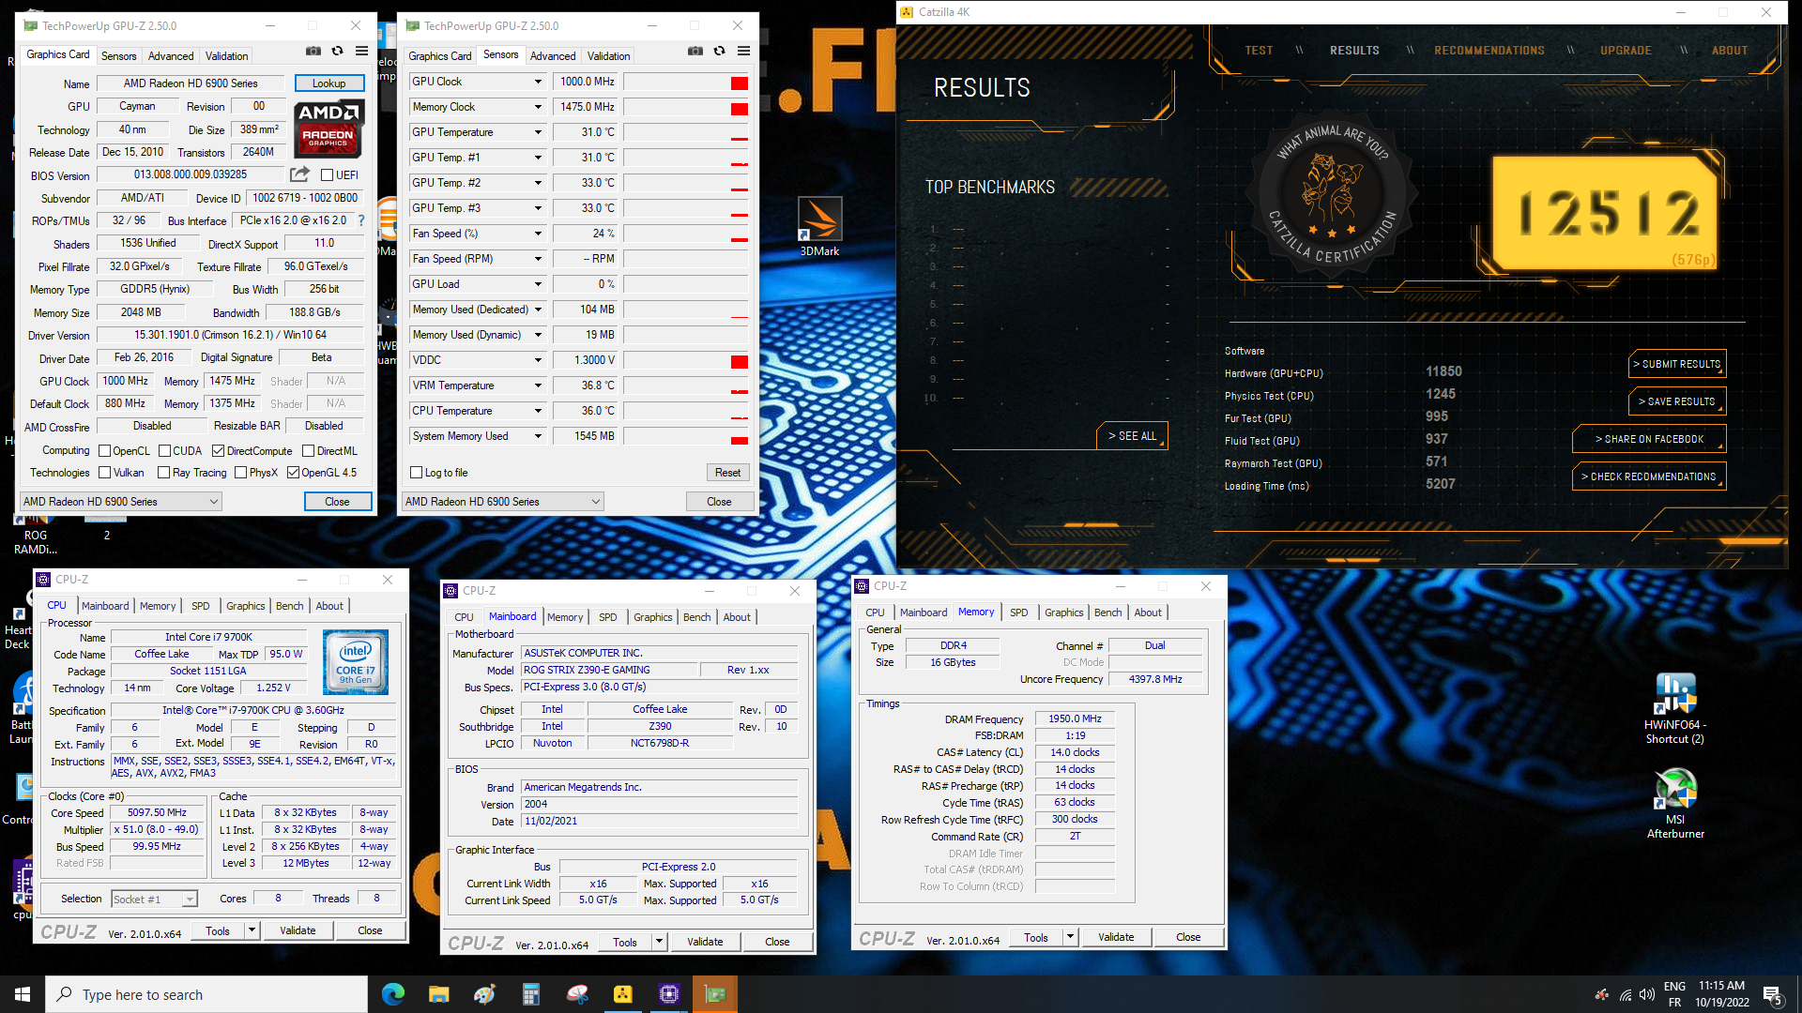Click the Windows Start button
1802x1013 pixels.
(x=23, y=994)
